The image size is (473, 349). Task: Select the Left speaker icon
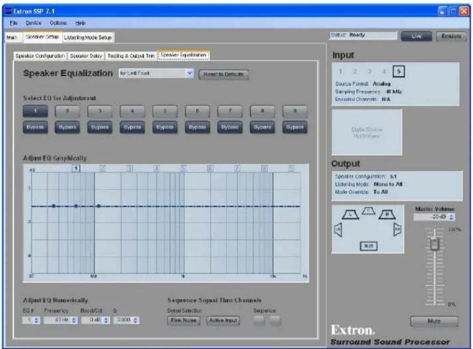click(350, 214)
